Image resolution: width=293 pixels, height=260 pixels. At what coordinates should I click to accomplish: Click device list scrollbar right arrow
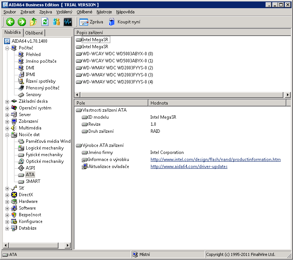point(287,95)
